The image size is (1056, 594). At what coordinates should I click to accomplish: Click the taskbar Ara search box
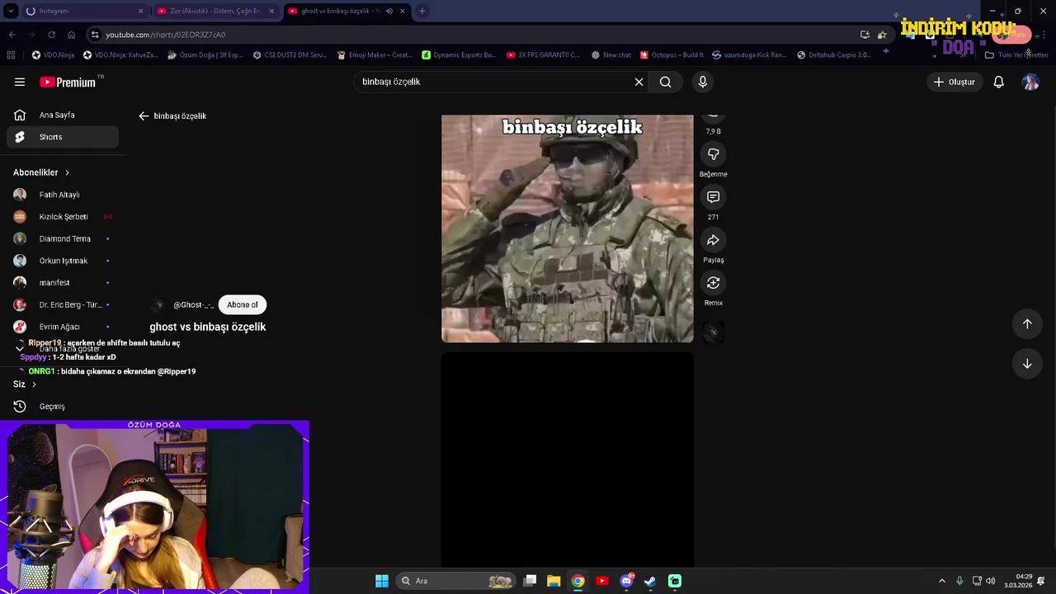click(x=455, y=581)
